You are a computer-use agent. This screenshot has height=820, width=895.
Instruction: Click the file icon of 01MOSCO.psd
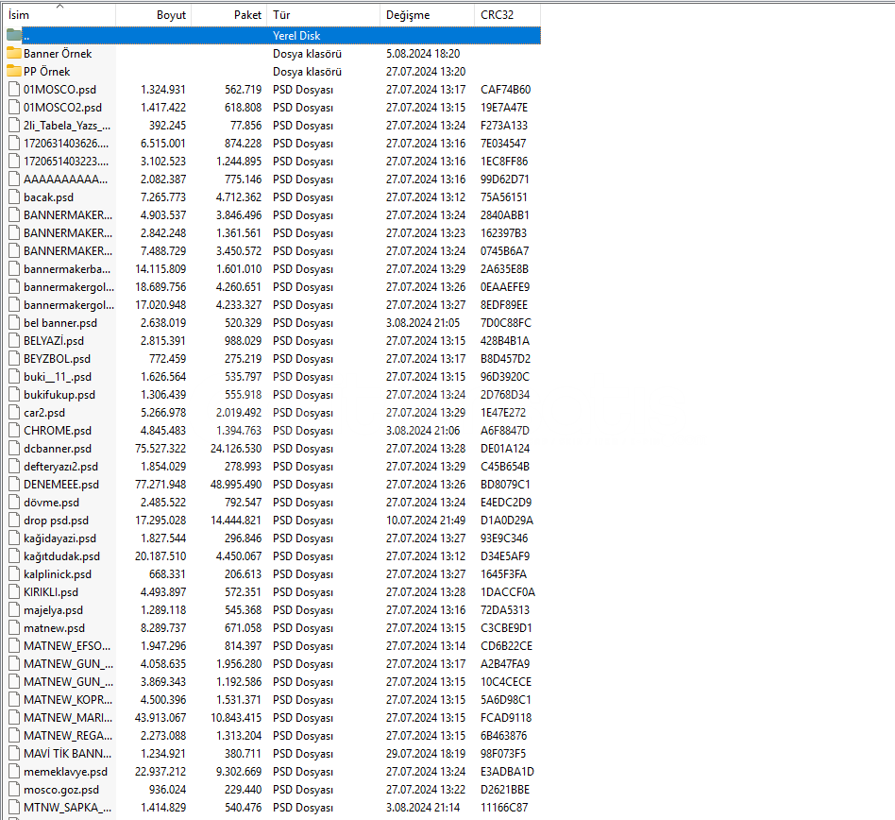14,90
